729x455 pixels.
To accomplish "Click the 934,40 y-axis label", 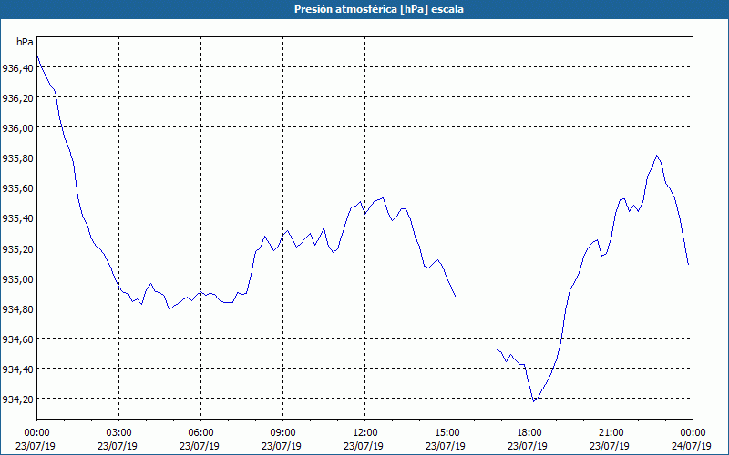I will point(17,370).
